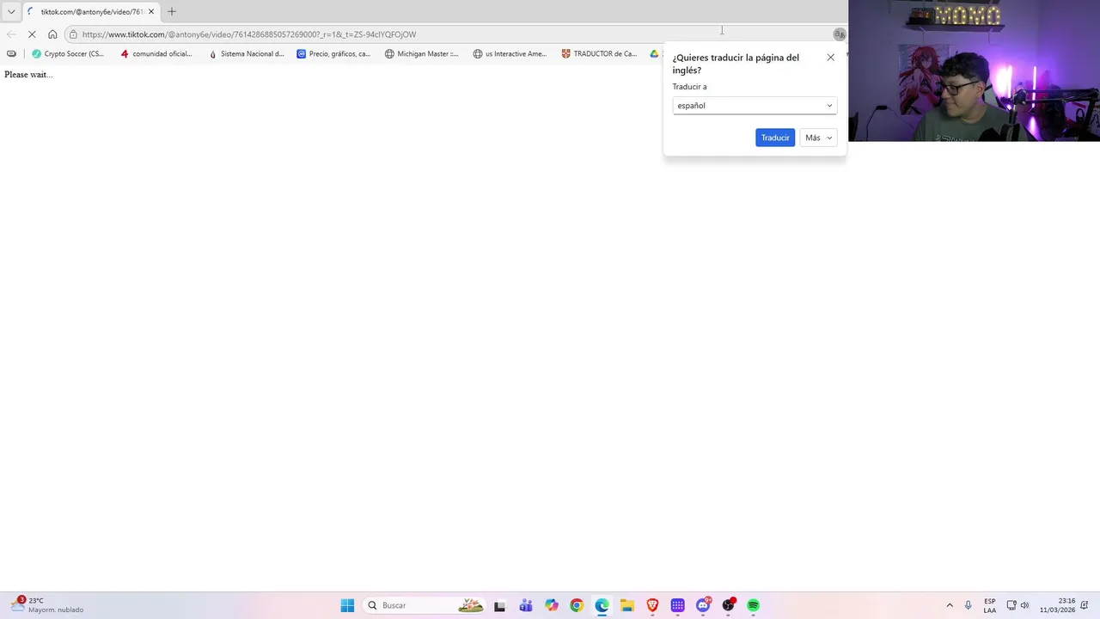Open purple grid app on taskbar
Screen dimensions: 1100x619
(x=678, y=605)
